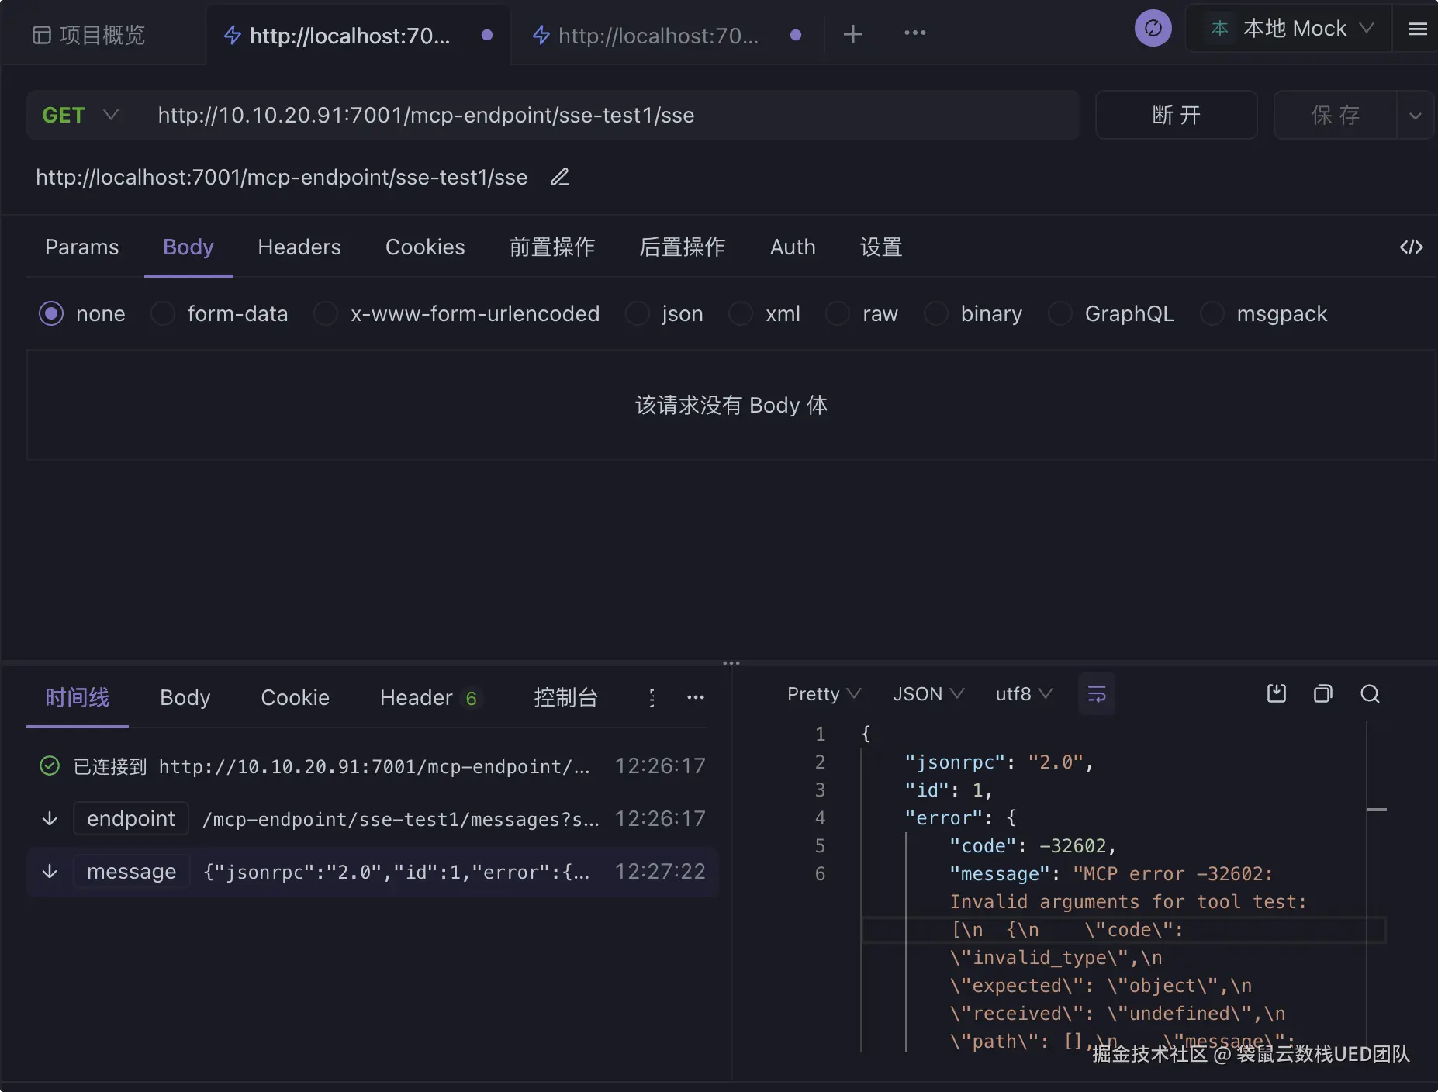The width and height of the screenshot is (1438, 1092).
Task: Click the request URL input field
Action: pos(605,116)
